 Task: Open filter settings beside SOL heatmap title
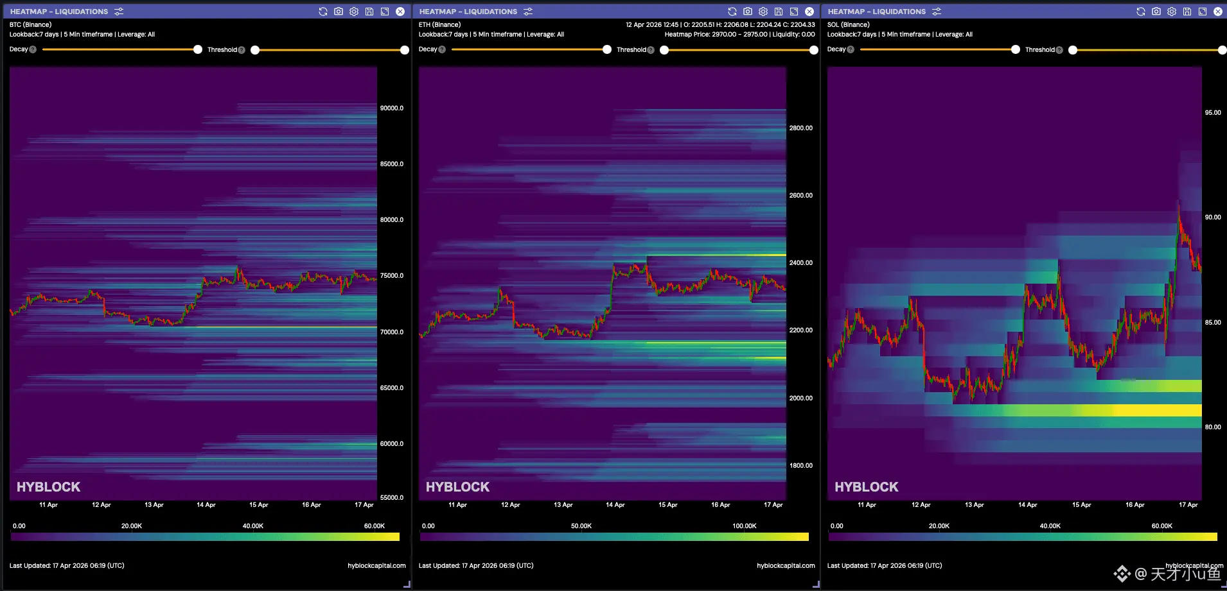click(x=937, y=12)
